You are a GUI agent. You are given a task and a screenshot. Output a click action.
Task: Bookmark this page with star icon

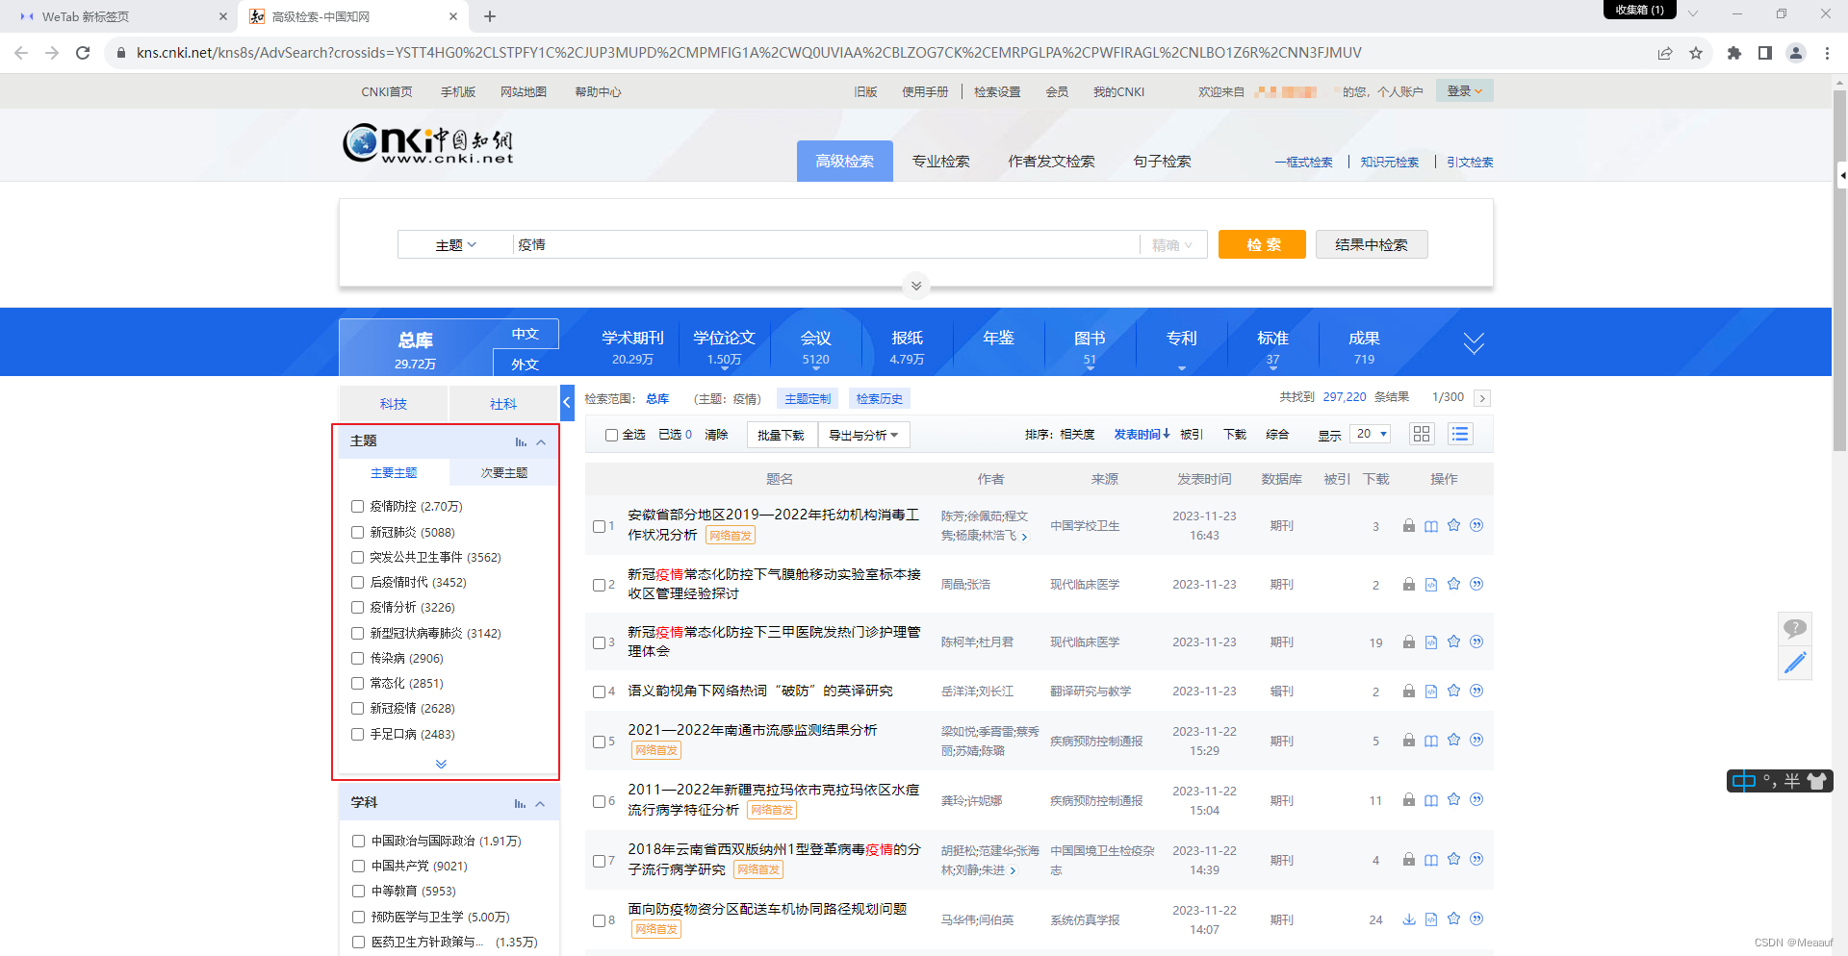tap(1696, 53)
